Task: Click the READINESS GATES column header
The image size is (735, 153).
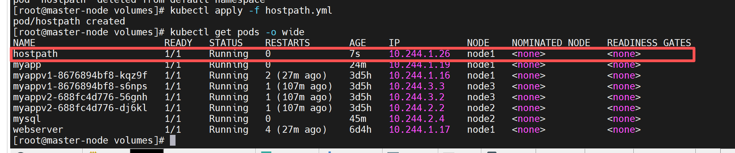Action: [x=649, y=43]
